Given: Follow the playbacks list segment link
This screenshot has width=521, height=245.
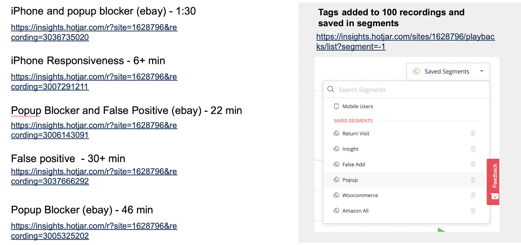Looking at the screenshot, I should (x=405, y=41).
